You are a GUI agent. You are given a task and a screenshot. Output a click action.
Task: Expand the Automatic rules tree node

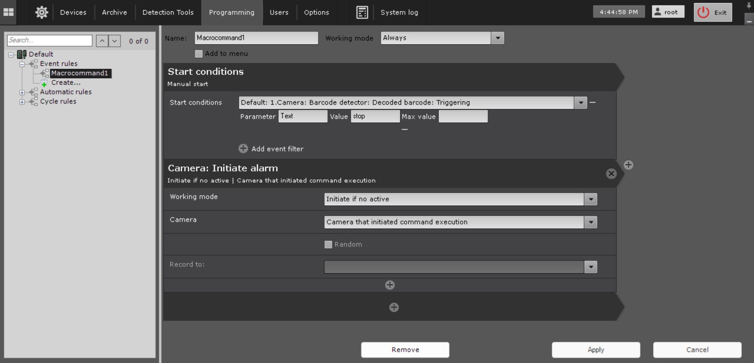22,93
